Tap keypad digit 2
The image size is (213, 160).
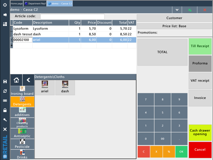pos(162,126)
